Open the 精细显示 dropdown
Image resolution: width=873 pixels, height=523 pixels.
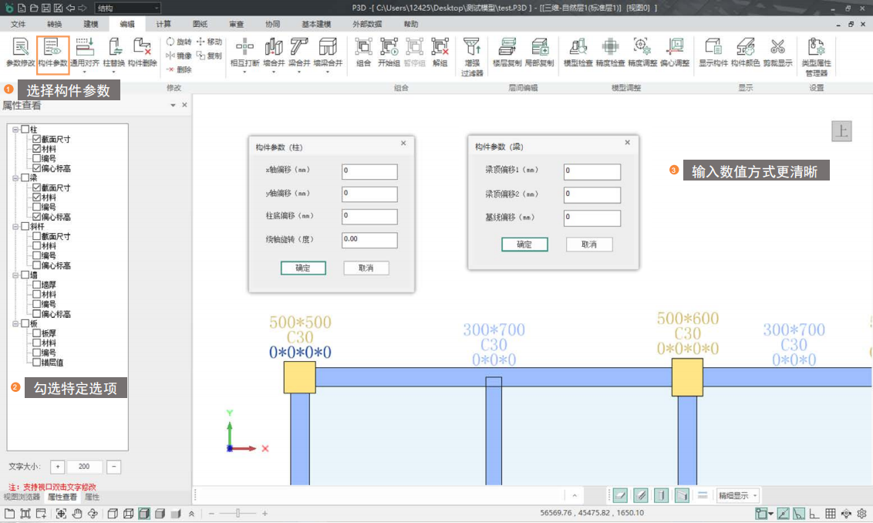(738, 495)
